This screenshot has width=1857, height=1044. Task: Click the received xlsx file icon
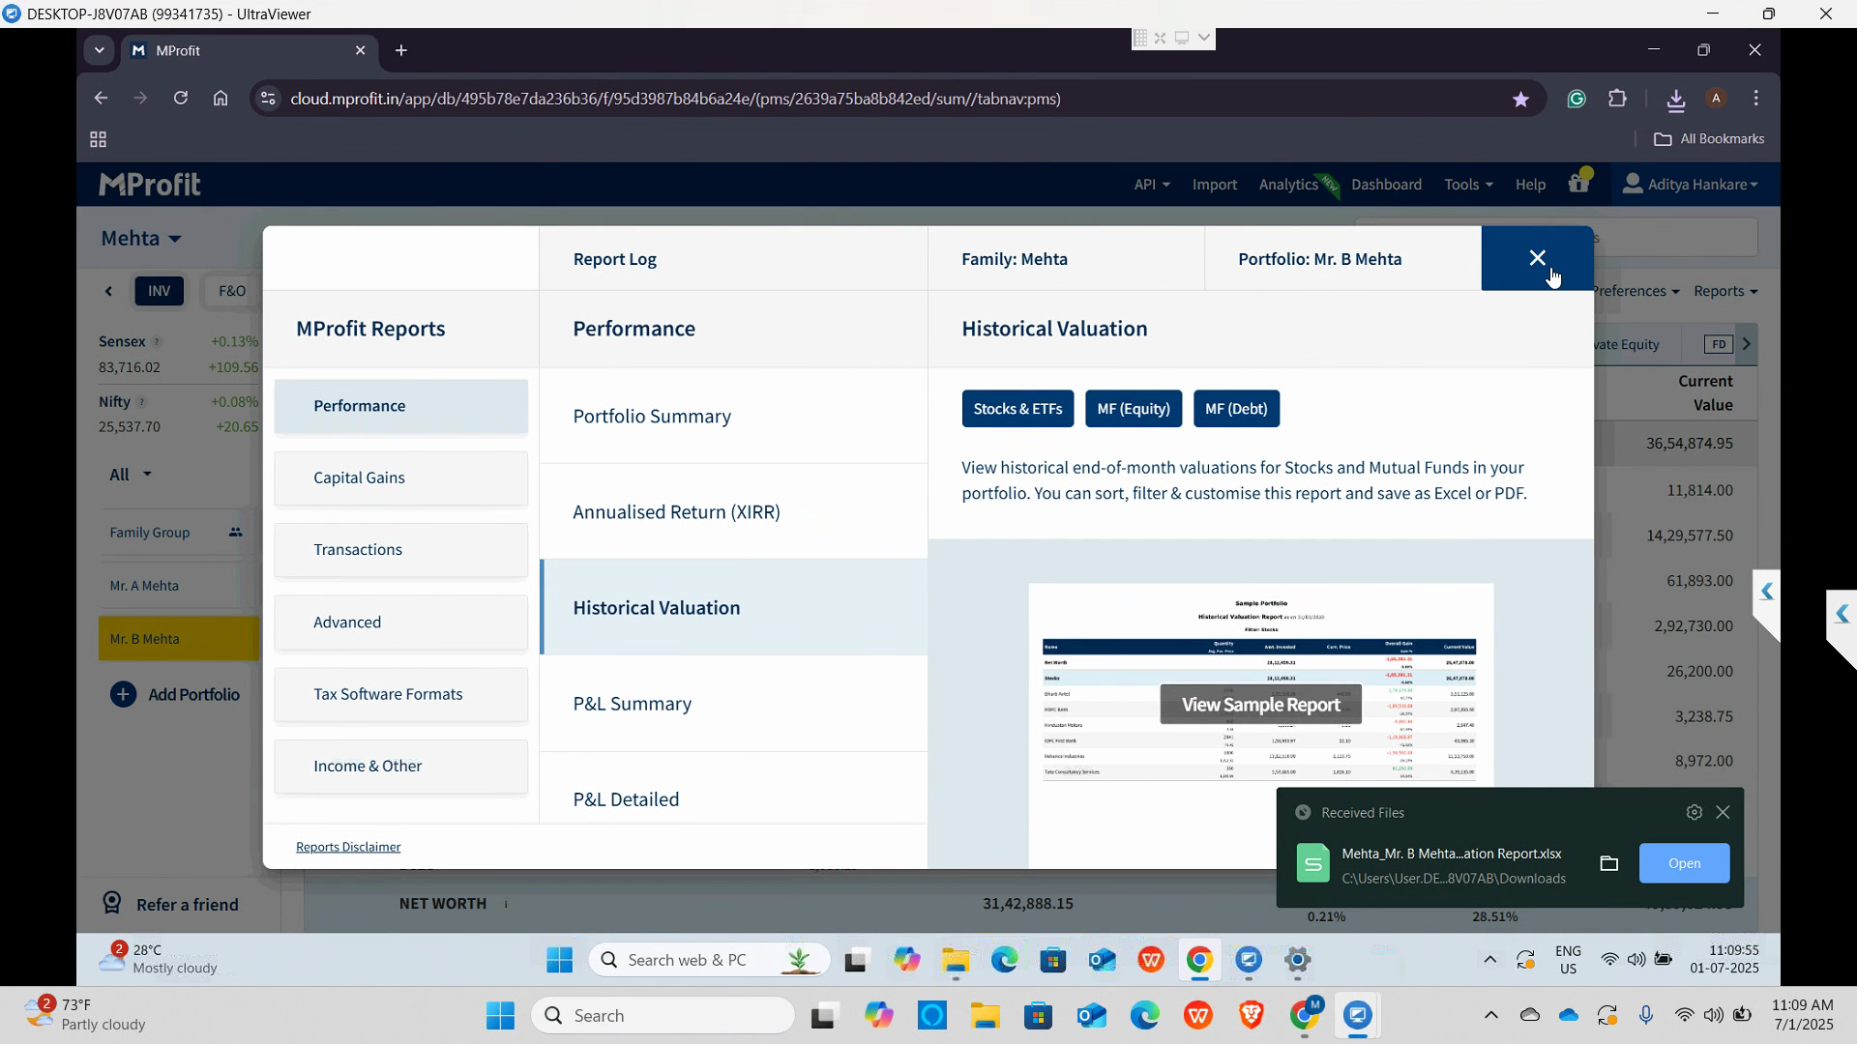[x=1312, y=863]
